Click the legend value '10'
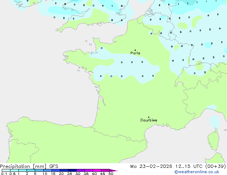This screenshot has width=227, height=175. [45, 174]
